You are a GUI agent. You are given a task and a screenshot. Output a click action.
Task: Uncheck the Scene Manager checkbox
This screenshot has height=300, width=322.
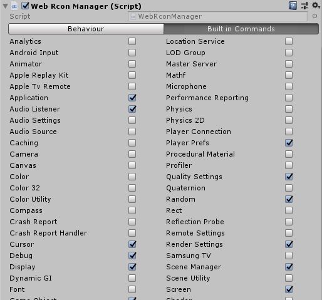[x=289, y=267]
